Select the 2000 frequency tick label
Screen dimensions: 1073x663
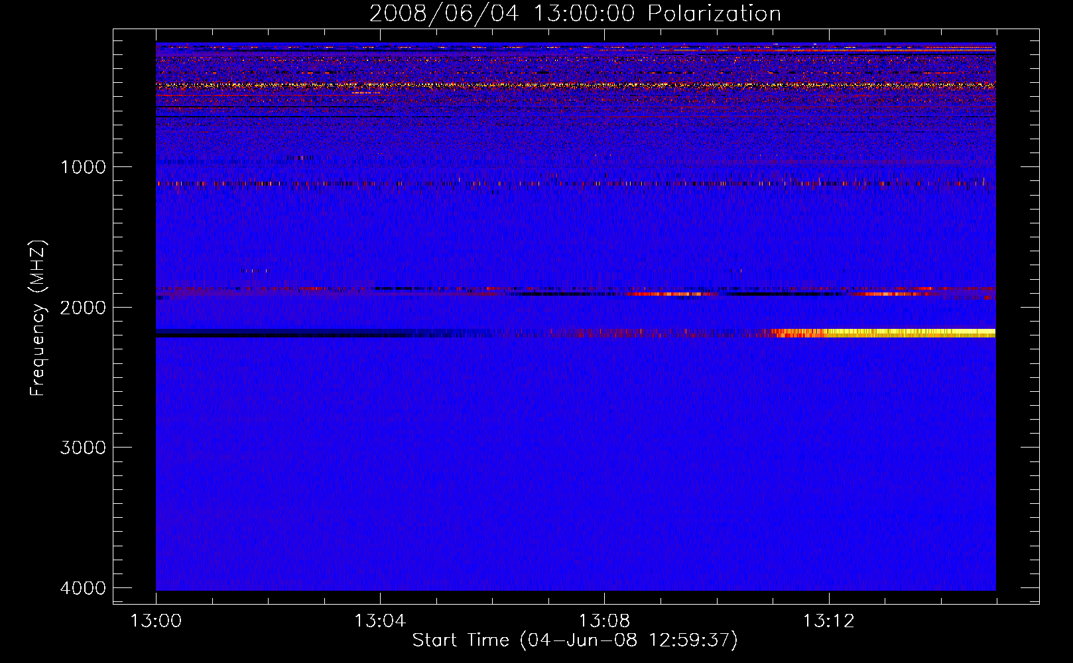[x=83, y=308]
